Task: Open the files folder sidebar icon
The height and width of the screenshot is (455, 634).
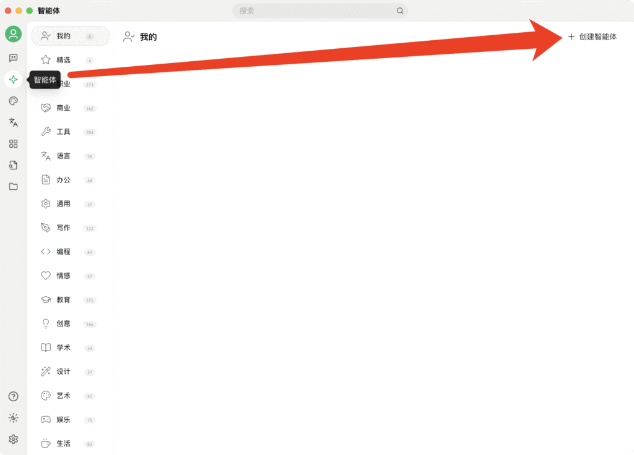Action: click(14, 187)
